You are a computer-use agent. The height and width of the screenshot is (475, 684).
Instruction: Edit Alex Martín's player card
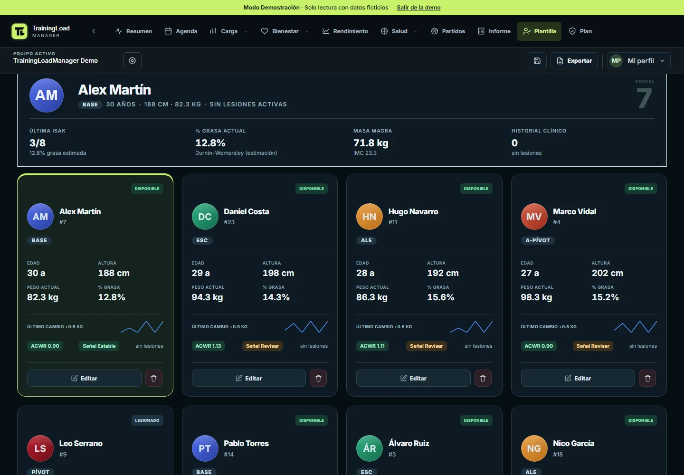pyautogui.click(x=84, y=378)
